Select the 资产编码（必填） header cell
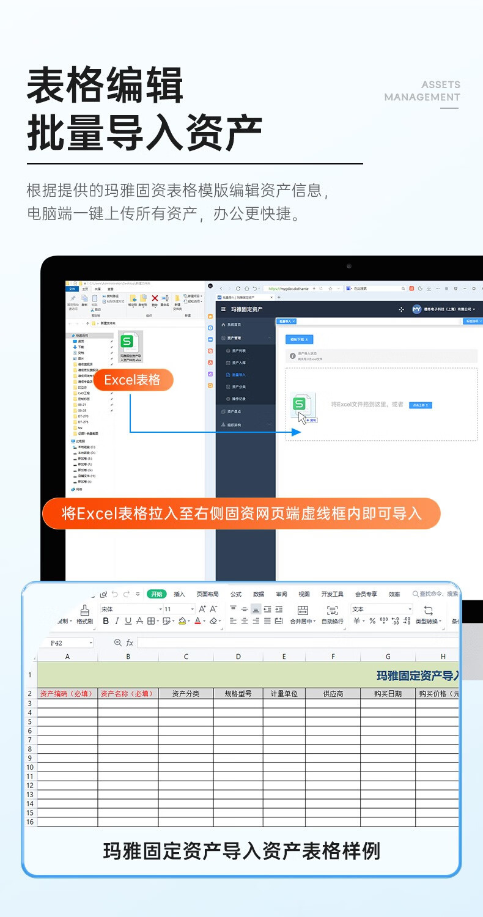The height and width of the screenshot is (917, 483). click(x=67, y=694)
